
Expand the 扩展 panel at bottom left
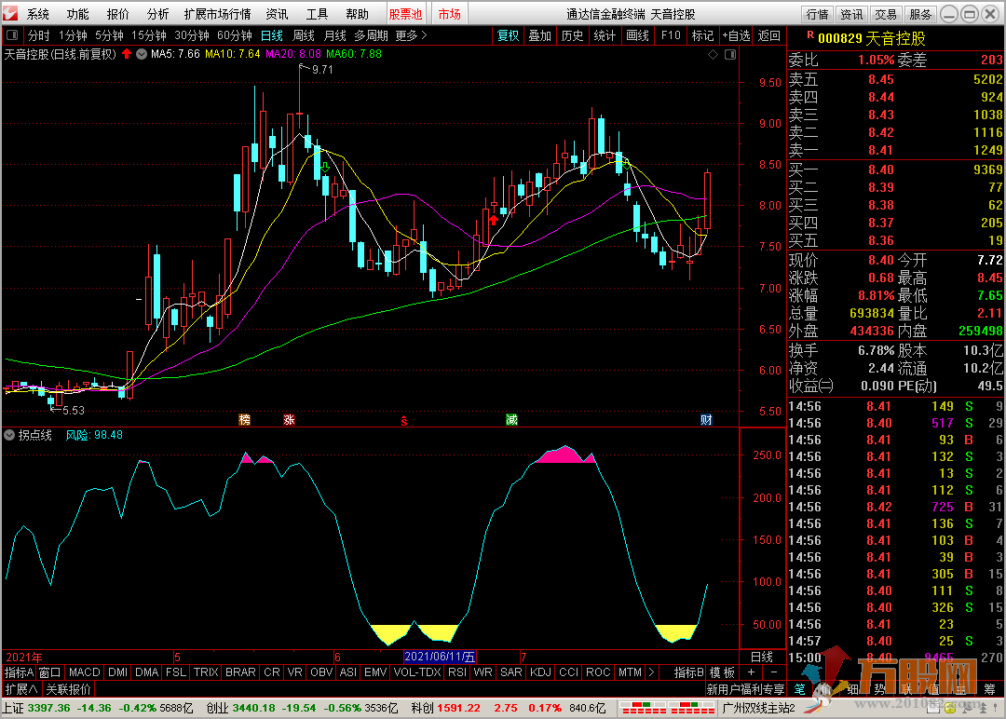(20, 689)
